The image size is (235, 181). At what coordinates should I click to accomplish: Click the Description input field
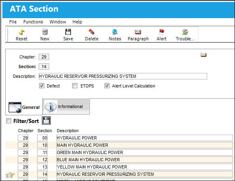tap(123, 76)
